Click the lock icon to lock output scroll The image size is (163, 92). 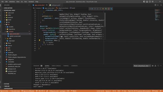tap(155, 66)
